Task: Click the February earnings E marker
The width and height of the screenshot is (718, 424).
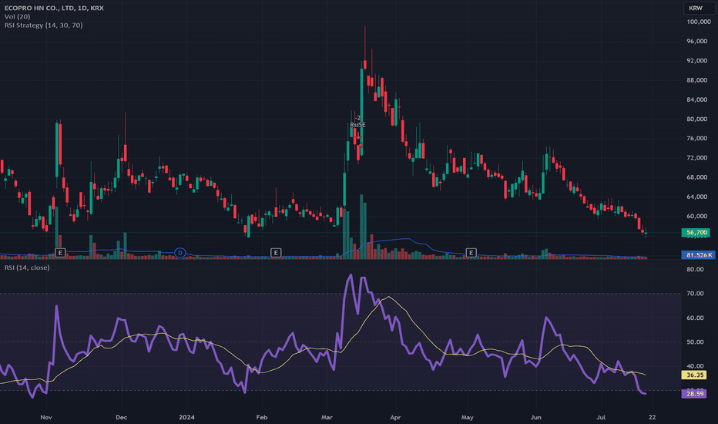Action: (276, 253)
